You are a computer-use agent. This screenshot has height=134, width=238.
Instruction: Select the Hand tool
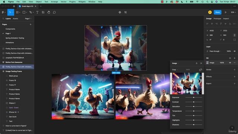click(x=49, y=12)
